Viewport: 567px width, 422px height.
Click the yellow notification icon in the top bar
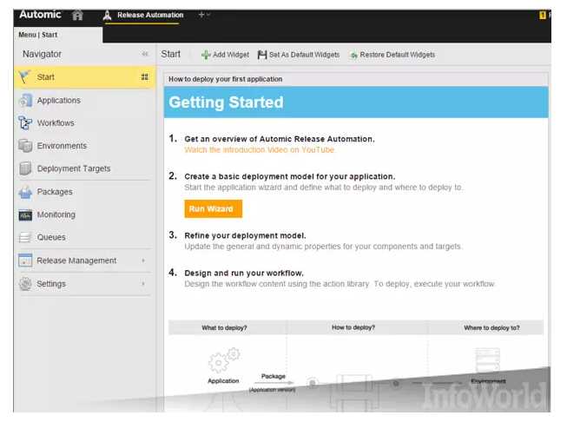[543, 15]
